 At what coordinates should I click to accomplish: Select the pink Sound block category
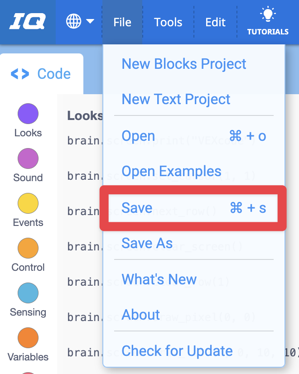click(x=28, y=158)
